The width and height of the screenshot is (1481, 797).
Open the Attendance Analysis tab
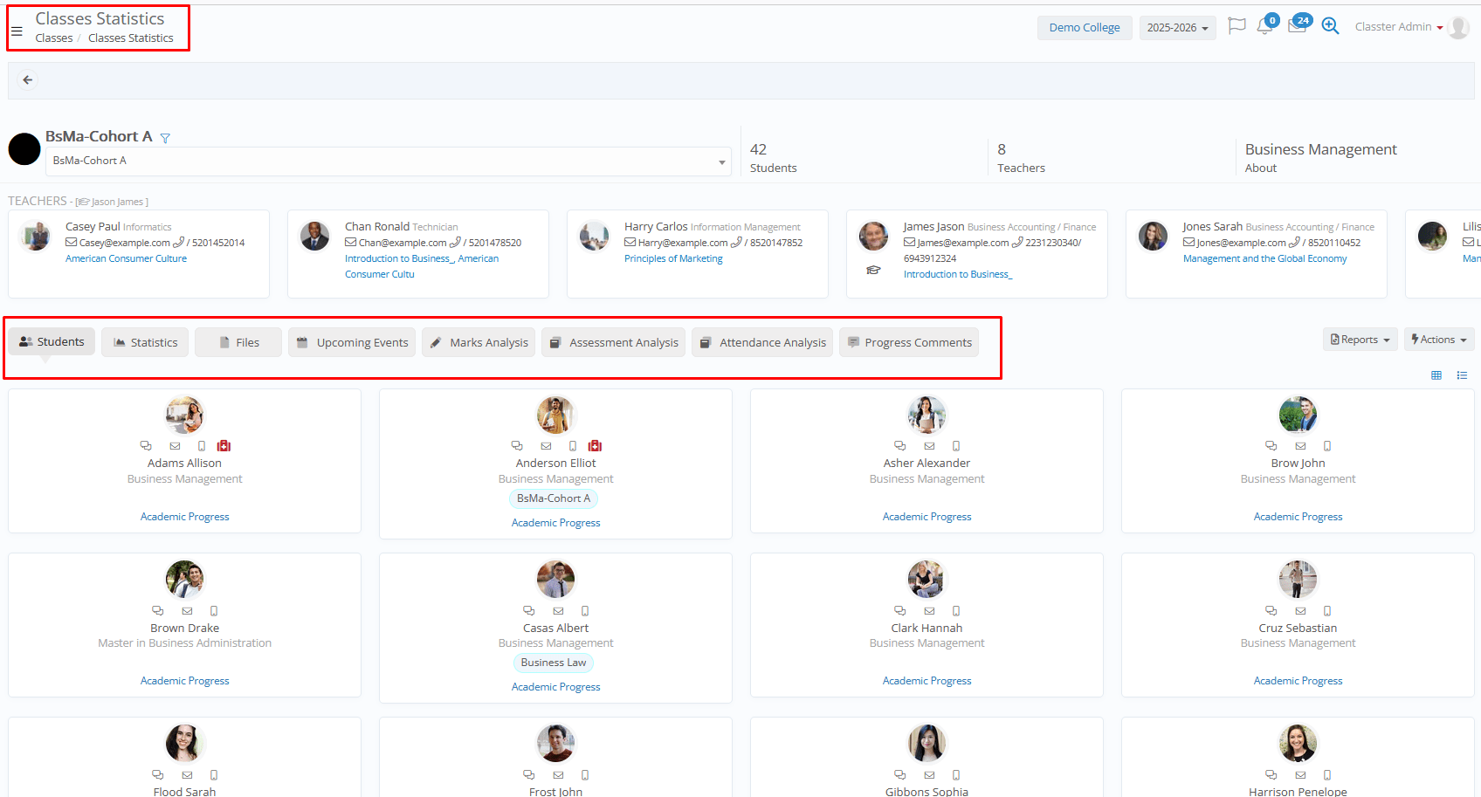click(762, 342)
